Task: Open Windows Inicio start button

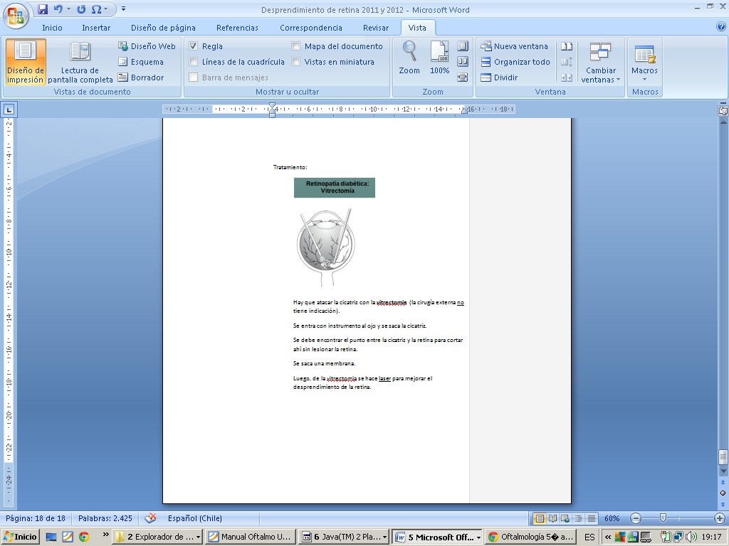Action: coord(21,537)
